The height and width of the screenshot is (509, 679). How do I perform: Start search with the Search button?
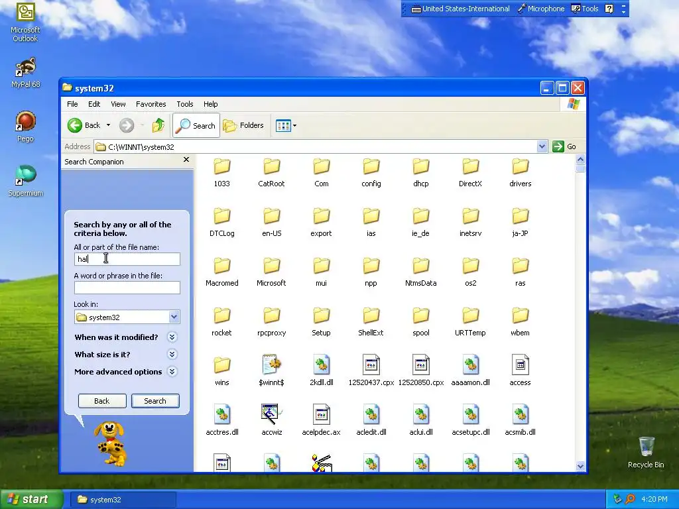155,401
